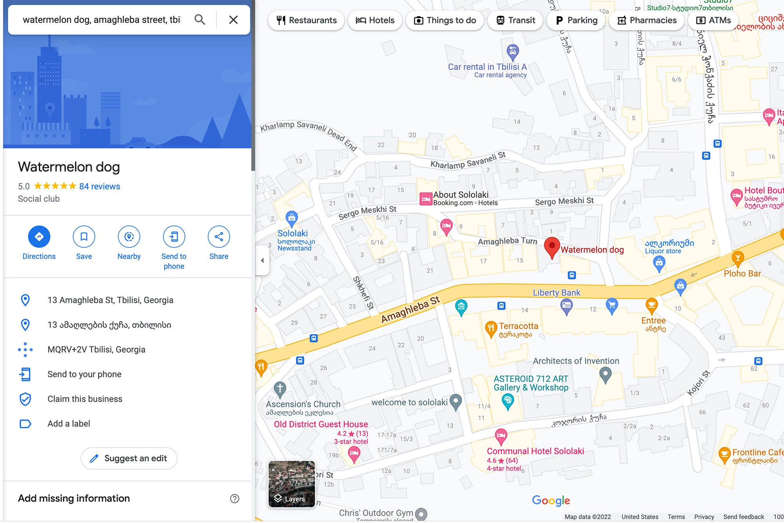The height and width of the screenshot is (523, 784).
Task: Click Suggest an edit button
Action: click(129, 458)
